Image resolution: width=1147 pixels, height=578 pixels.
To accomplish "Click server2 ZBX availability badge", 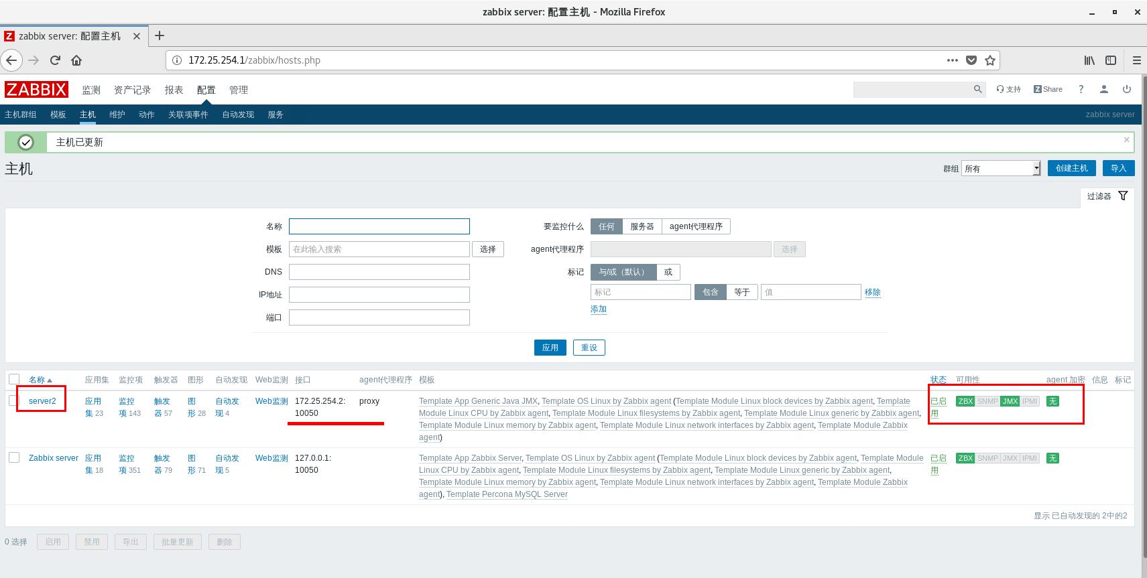I will (x=965, y=401).
